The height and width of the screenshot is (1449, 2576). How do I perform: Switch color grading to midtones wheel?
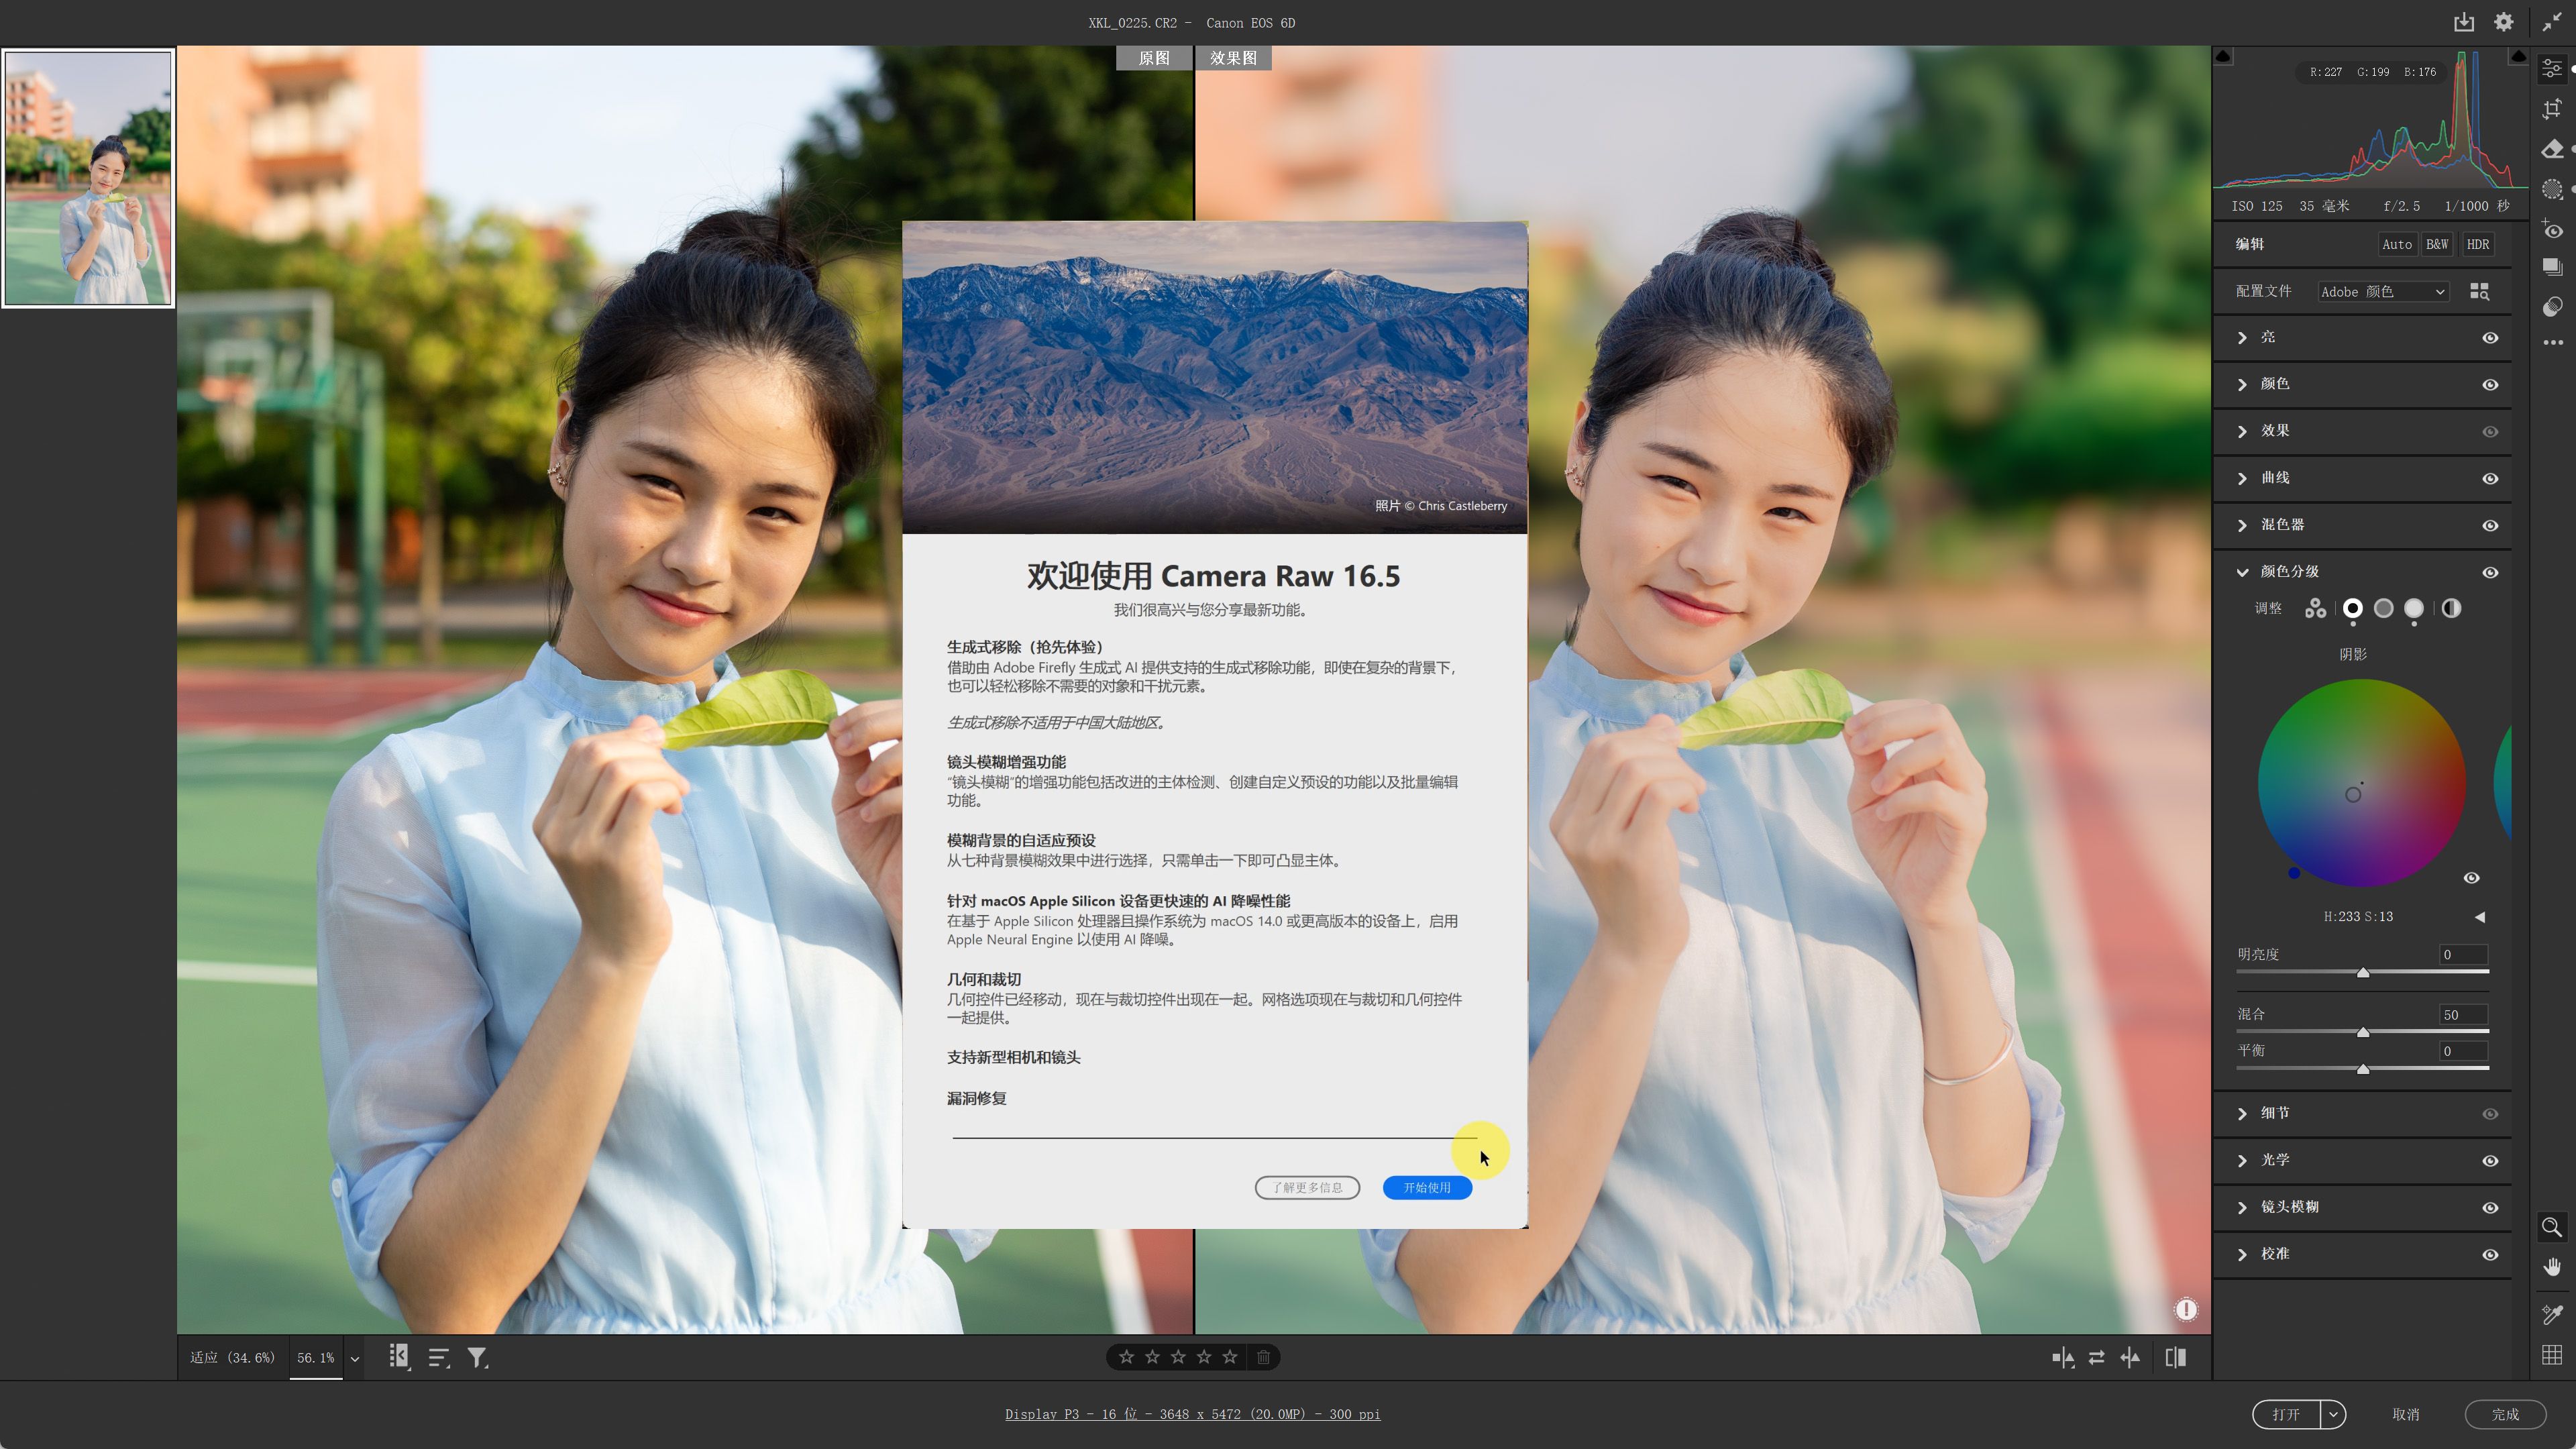(x=2384, y=608)
